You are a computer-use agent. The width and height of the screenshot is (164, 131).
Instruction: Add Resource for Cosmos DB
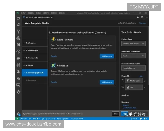click(x=107, y=82)
